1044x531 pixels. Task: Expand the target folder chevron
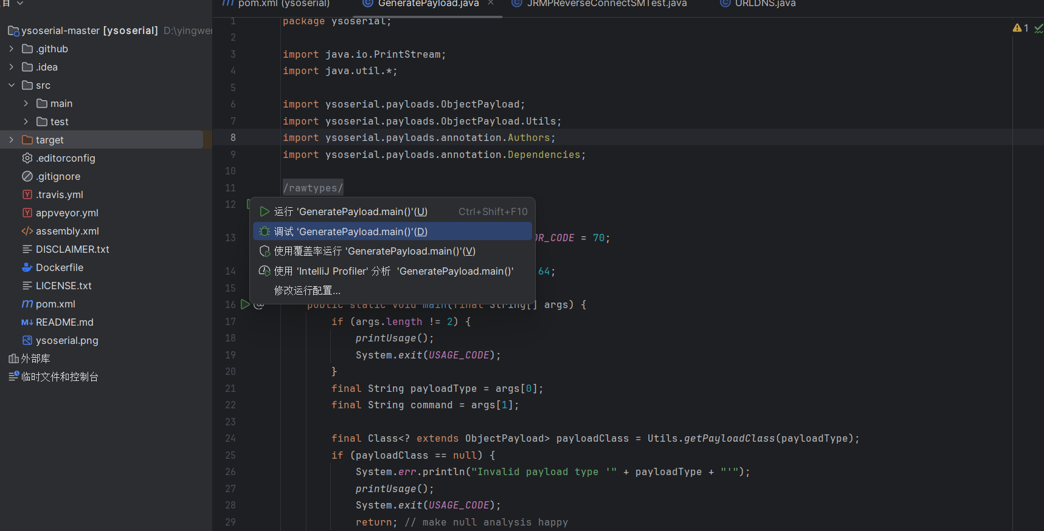point(12,140)
